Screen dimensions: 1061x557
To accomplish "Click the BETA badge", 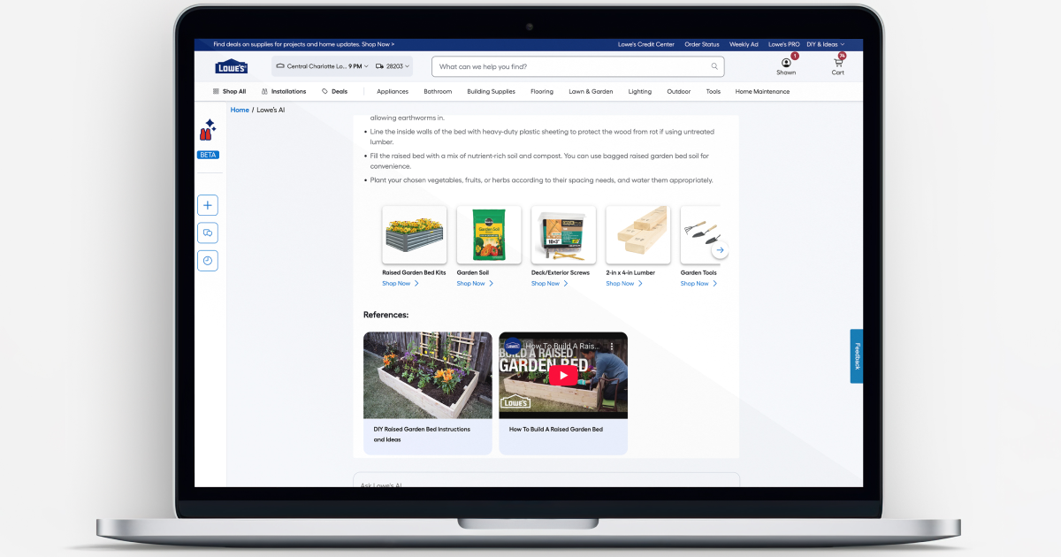I will coord(208,155).
